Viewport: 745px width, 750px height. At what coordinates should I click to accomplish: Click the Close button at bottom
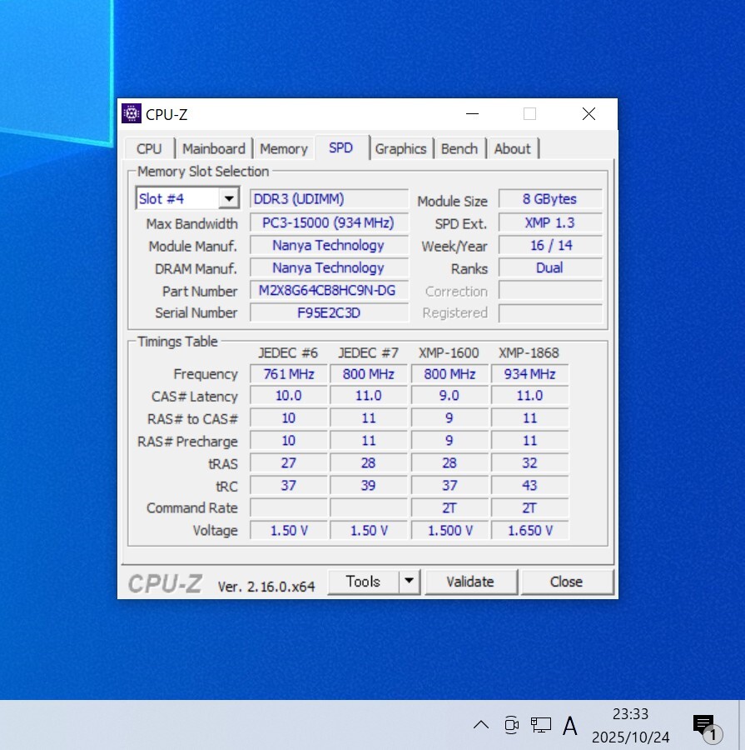[566, 582]
